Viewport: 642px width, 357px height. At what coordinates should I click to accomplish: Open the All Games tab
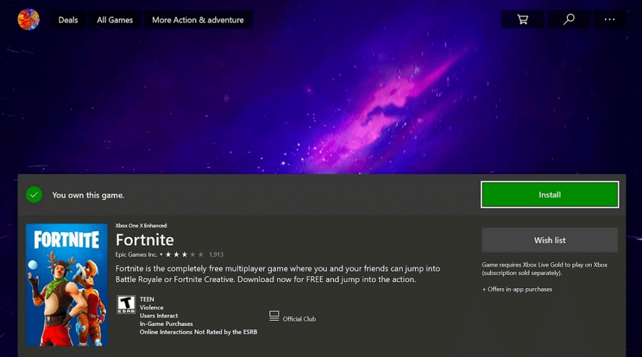point(115,19)
